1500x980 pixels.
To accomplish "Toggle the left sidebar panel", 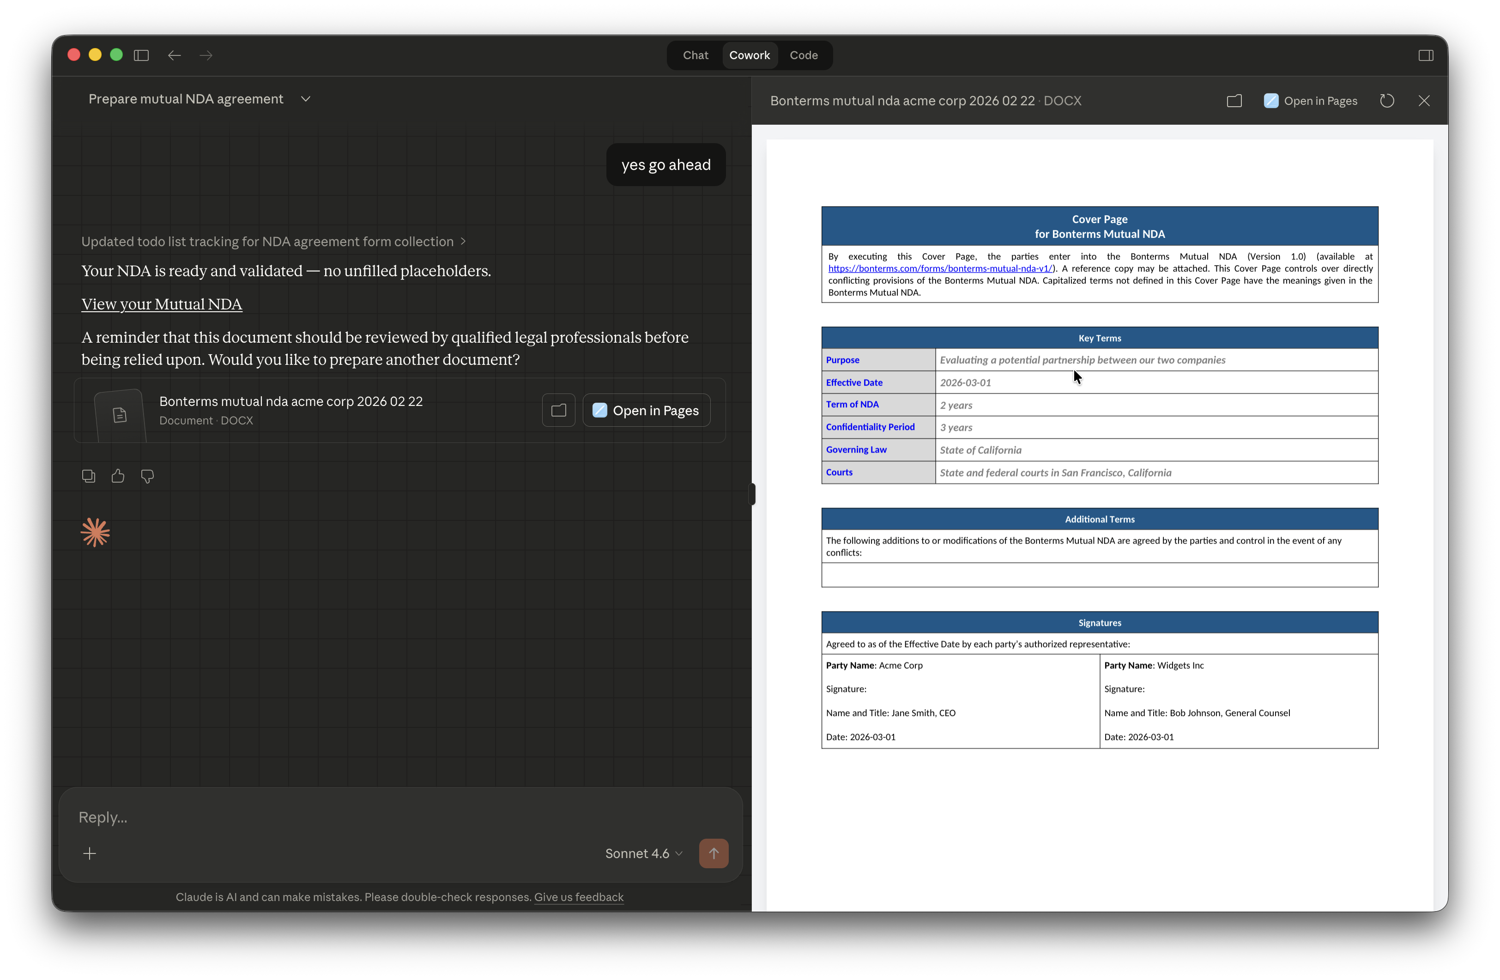I will point(141,55).
